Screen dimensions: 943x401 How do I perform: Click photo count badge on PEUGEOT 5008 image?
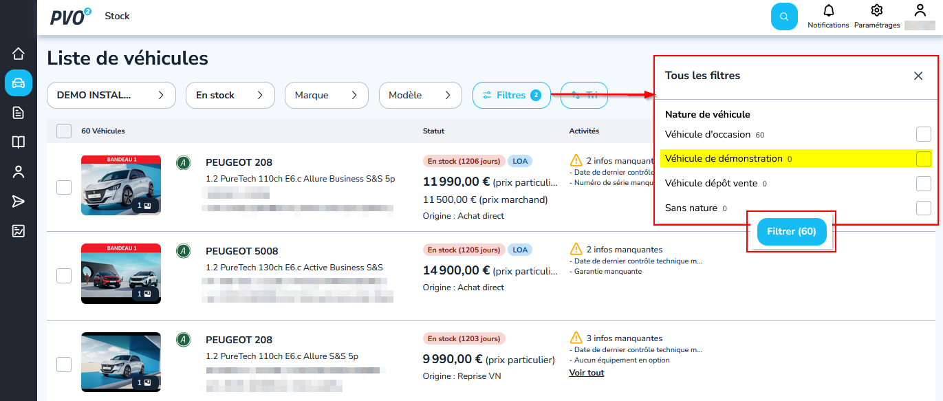point(144,294)
